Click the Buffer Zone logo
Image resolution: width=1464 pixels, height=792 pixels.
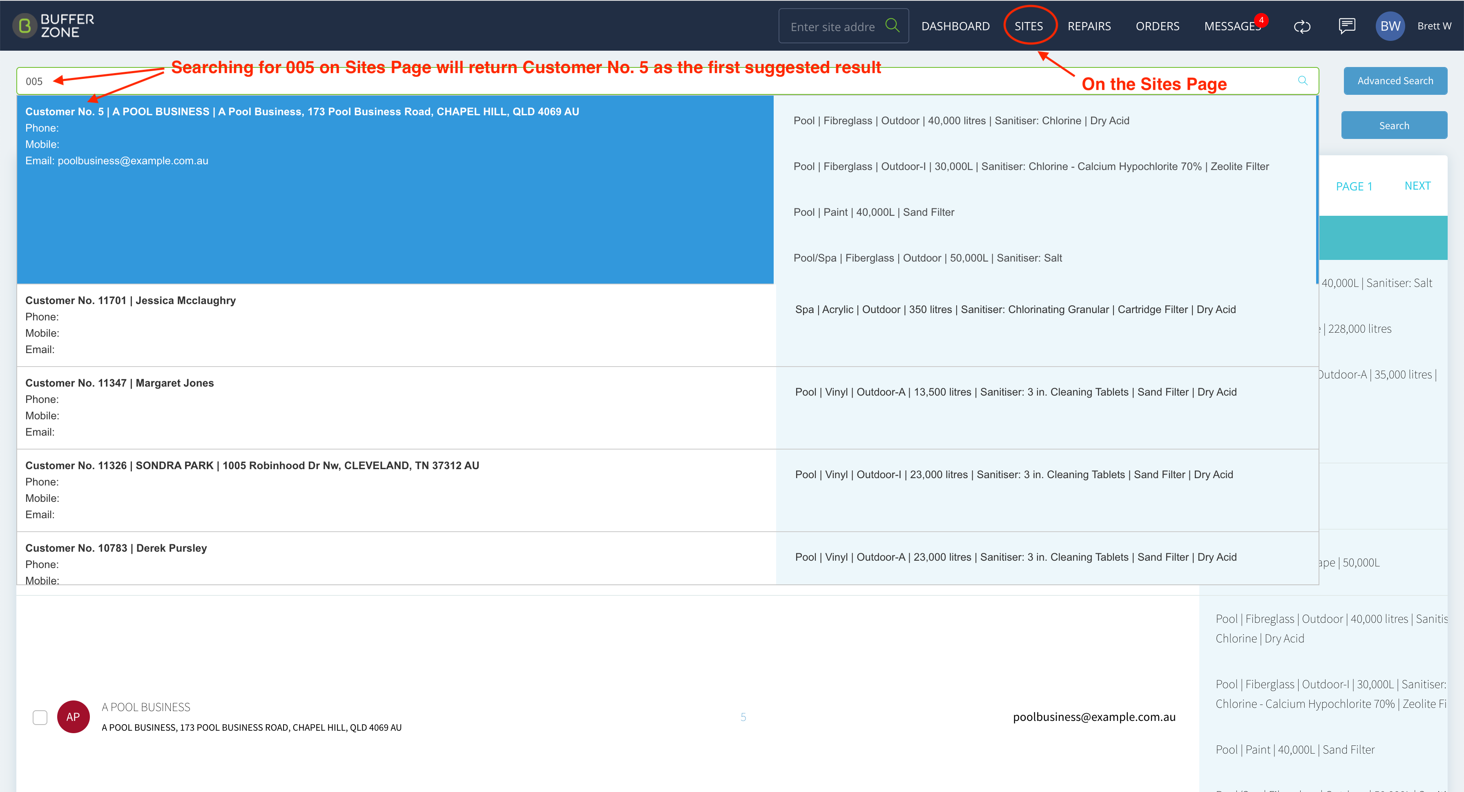point(54,26)
